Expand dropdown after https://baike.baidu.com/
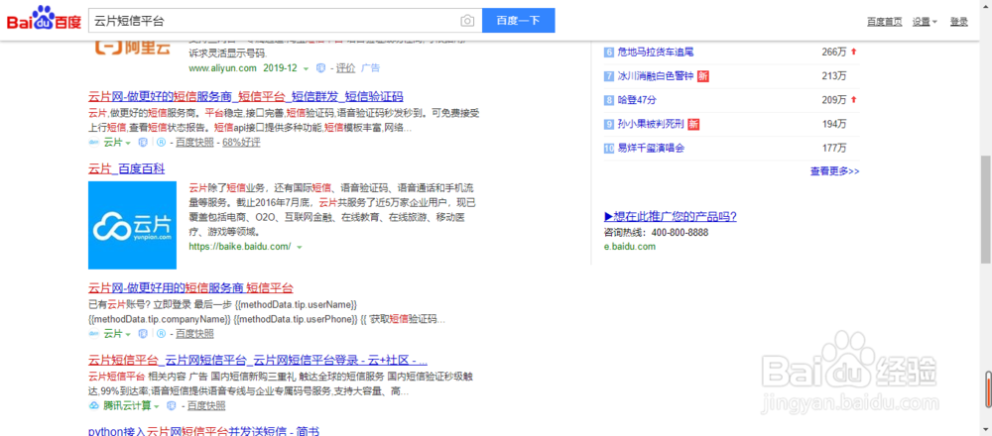992x436 pixels. coord(299,247)
